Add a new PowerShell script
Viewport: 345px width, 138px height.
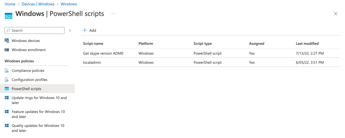point(90,31)
